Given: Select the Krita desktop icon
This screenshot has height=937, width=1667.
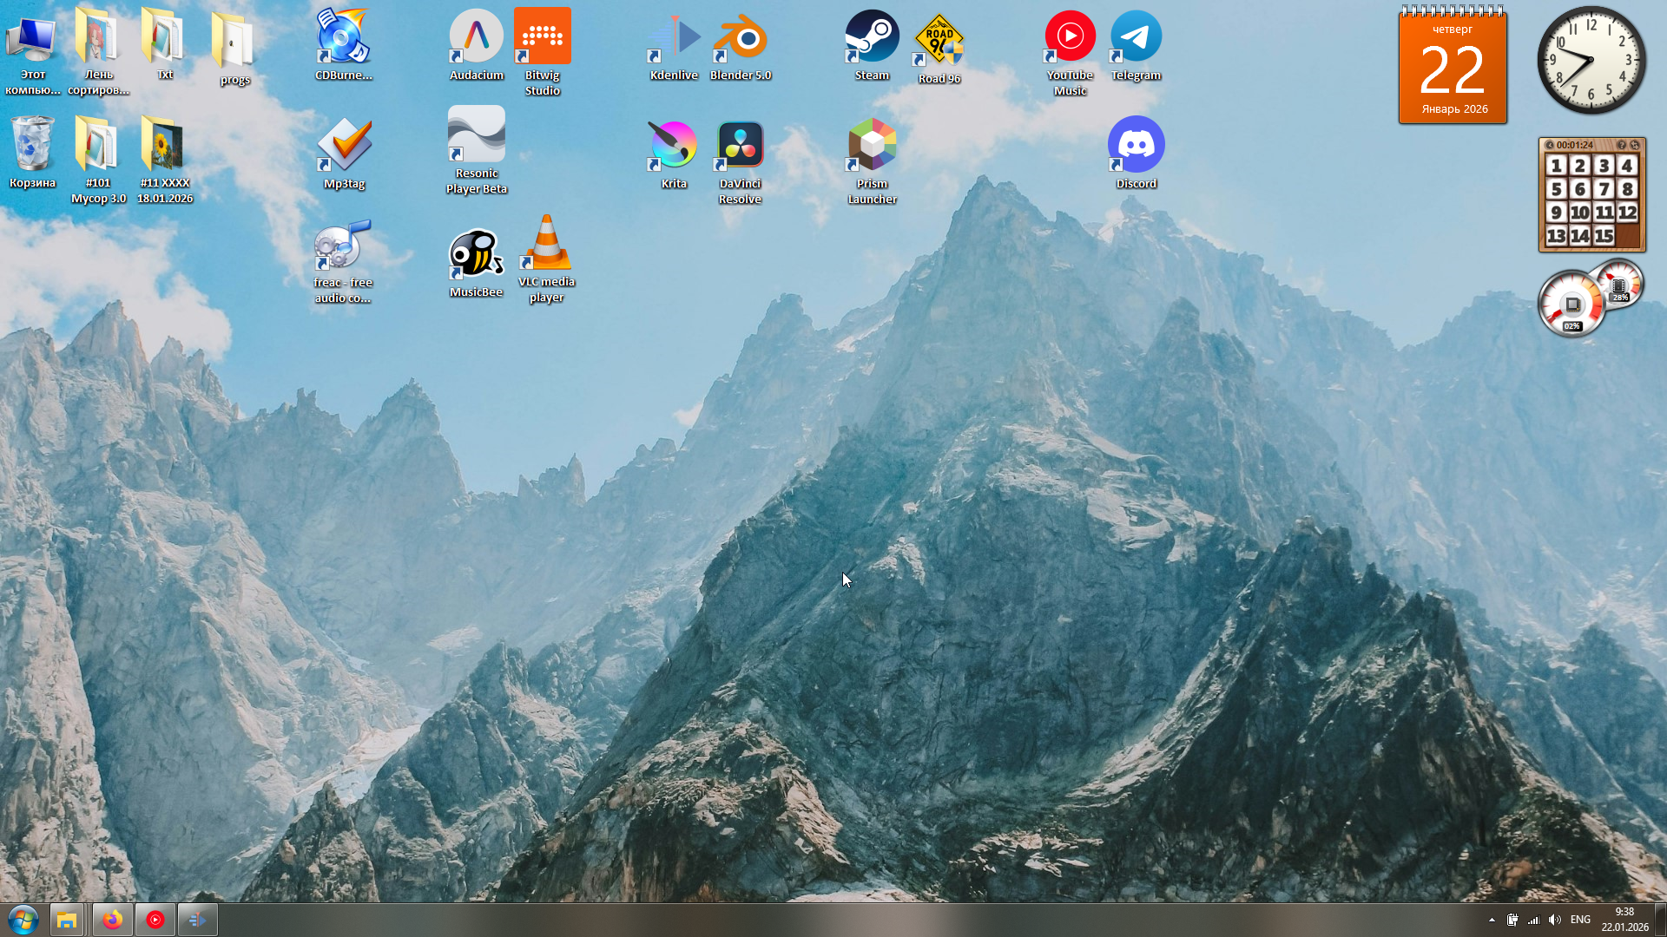Looking at the screenshot, I should (x=674, y=145).
